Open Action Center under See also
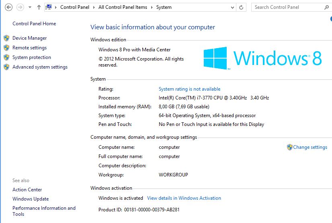The image size is (332, 223). pos(27,190)
